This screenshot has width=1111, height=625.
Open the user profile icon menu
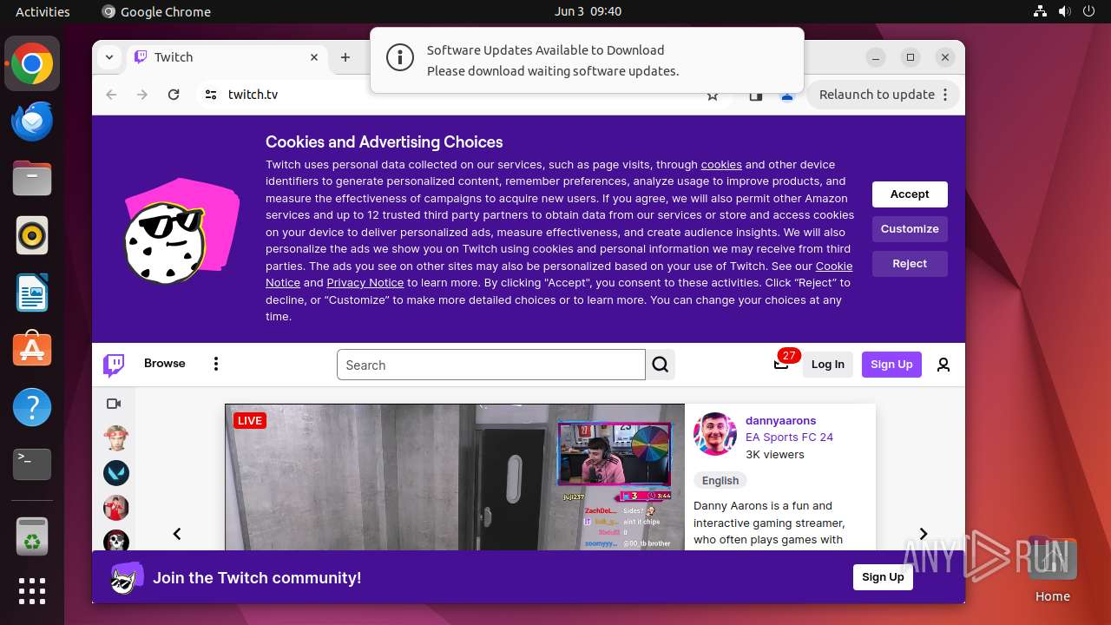click(x=943, y=365)
